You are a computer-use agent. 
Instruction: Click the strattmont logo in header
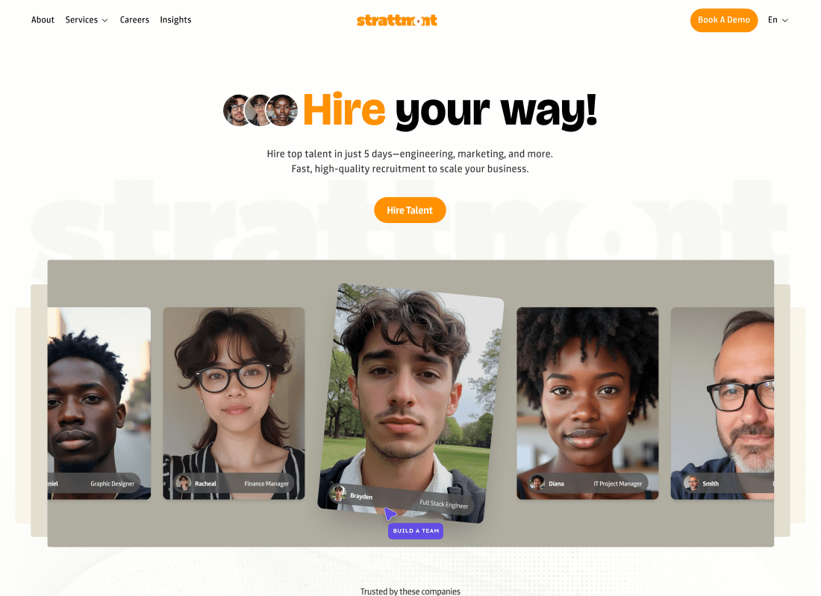(x=397, y=20)
